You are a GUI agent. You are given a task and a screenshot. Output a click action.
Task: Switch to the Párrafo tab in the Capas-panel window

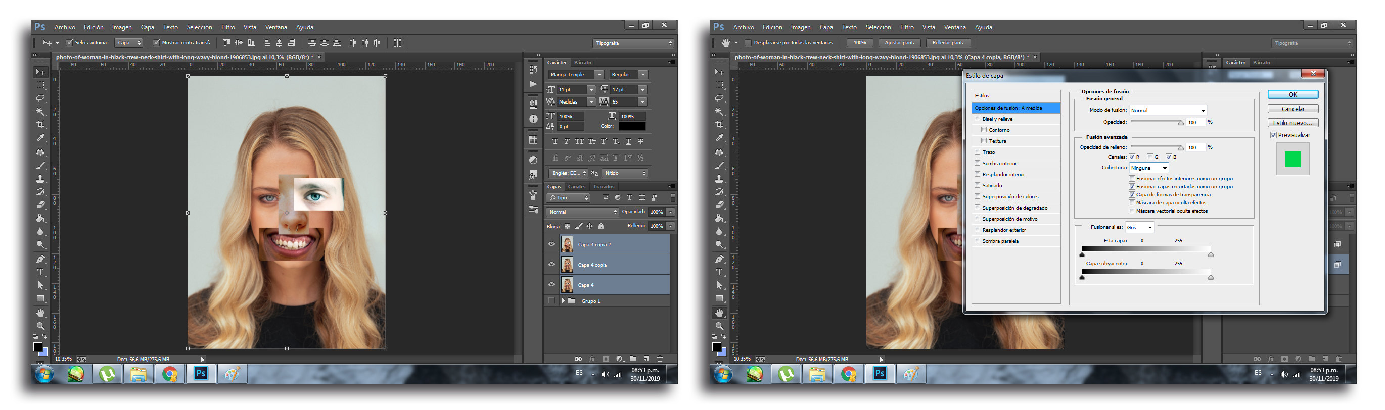coord(582,62)
